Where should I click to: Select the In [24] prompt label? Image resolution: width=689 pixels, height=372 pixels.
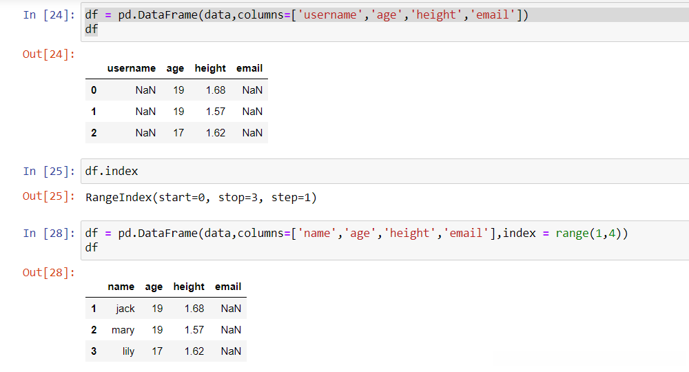(48, 15)
